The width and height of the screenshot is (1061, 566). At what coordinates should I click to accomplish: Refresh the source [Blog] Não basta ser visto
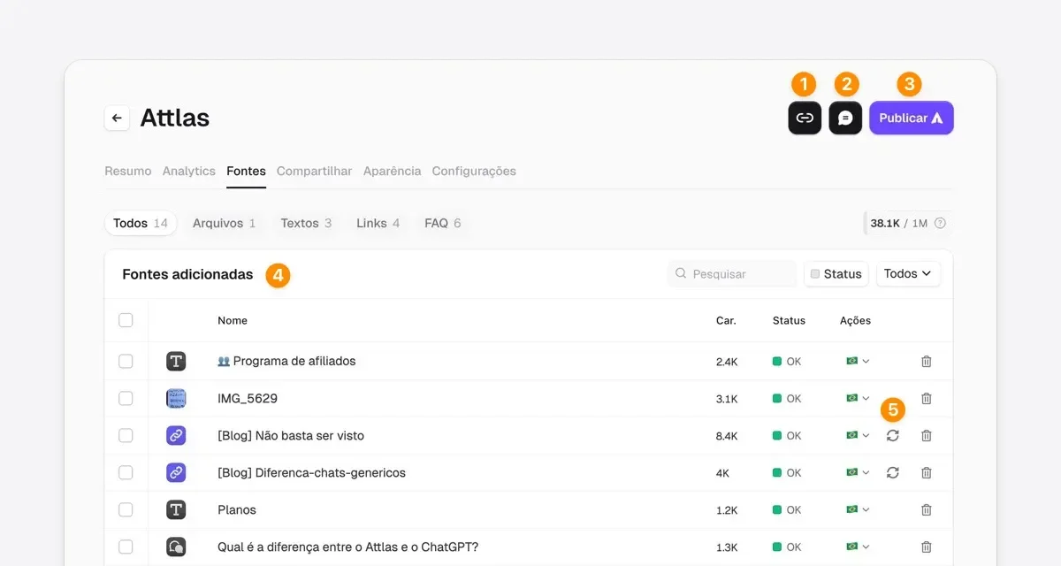click(x=892, y=435)
